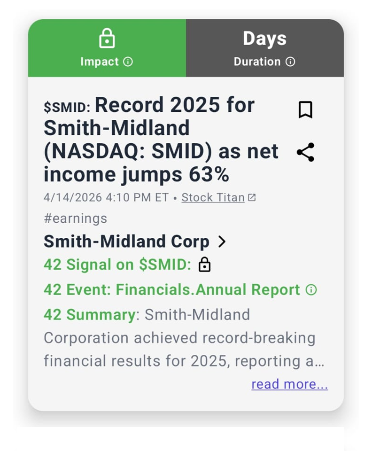The width and height of the screenshot is (372, 460).
Task: Click the 42 Event Financials.Annual Report label
Action: 171,290
